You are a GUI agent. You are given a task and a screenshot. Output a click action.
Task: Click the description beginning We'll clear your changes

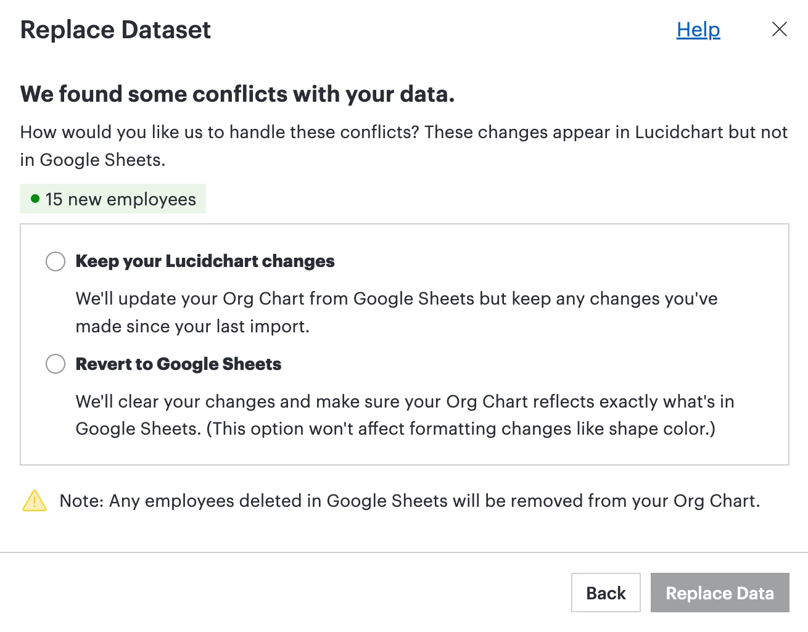tap(405, 415)
